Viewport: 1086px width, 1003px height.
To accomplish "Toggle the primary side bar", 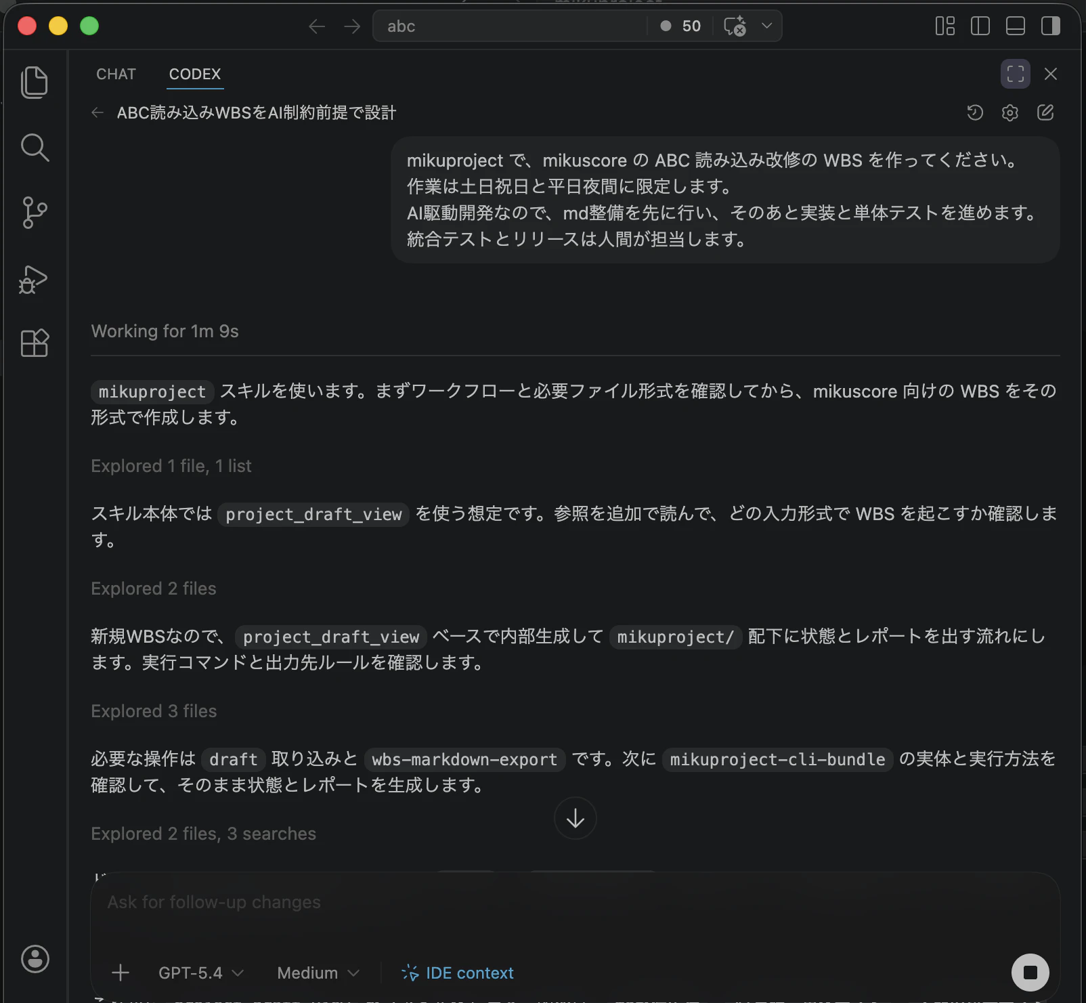I will [980, 26].
